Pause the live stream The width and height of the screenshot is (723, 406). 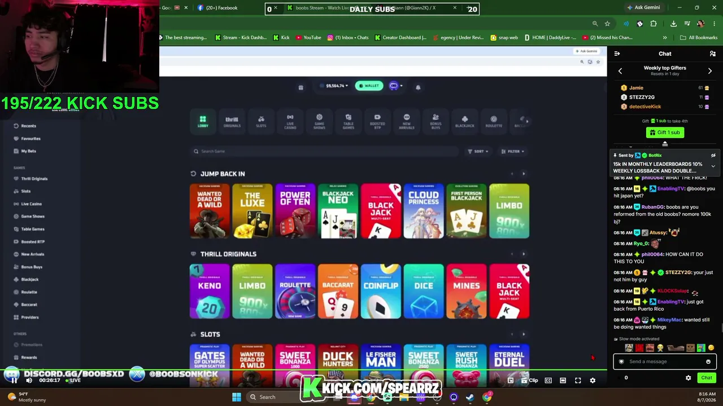[x=14, y=381]
